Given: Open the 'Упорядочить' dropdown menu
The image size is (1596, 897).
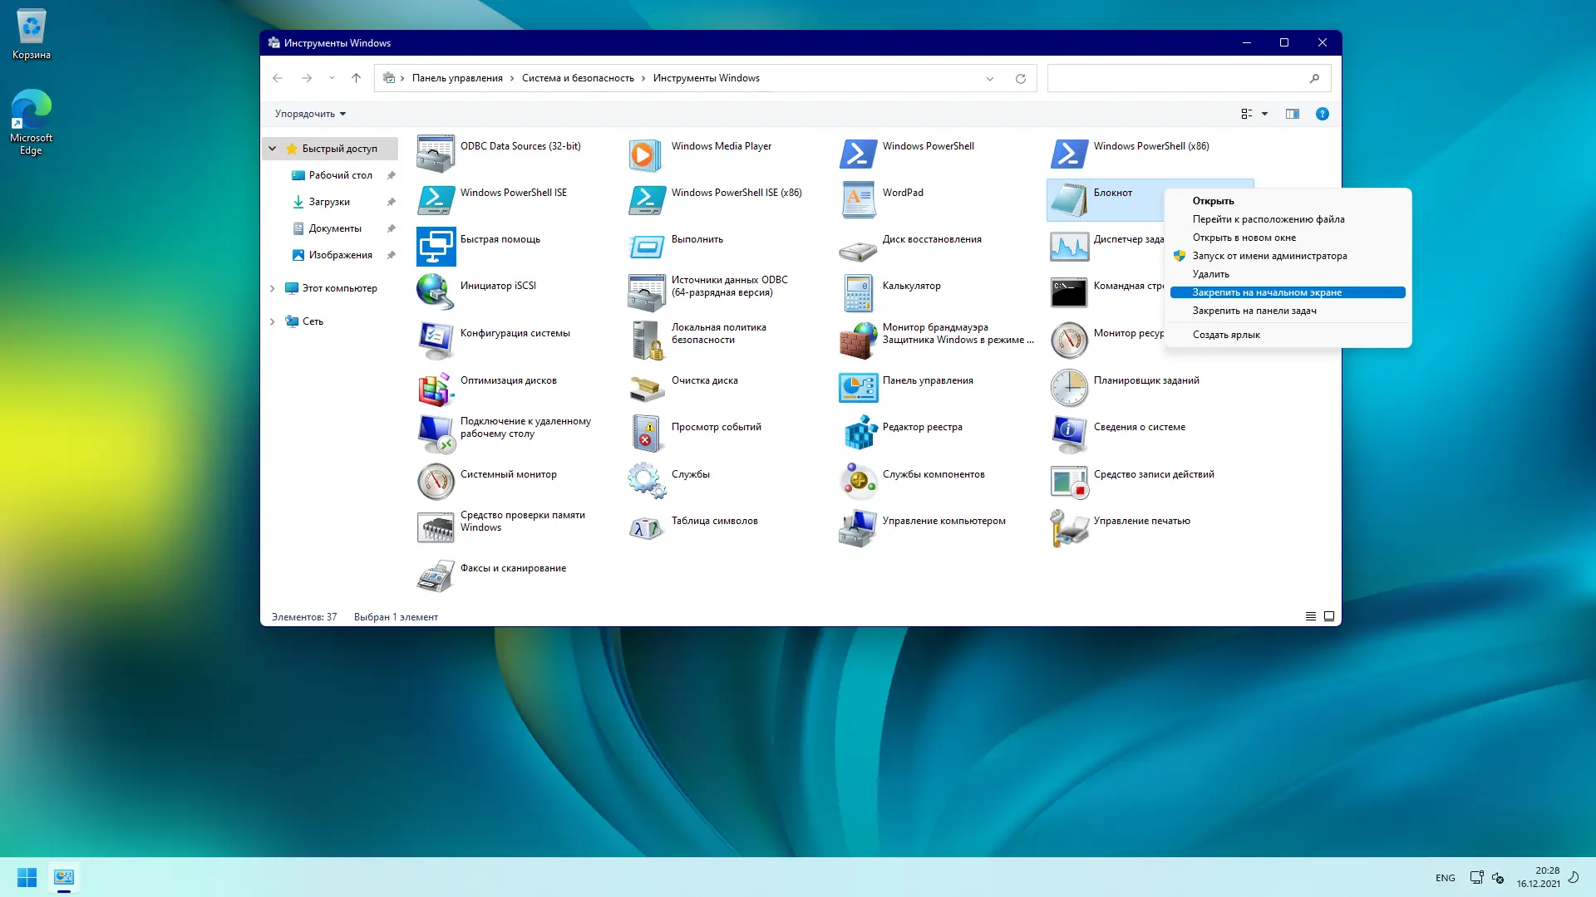Looking at the screenshot, I should point(310,114).
